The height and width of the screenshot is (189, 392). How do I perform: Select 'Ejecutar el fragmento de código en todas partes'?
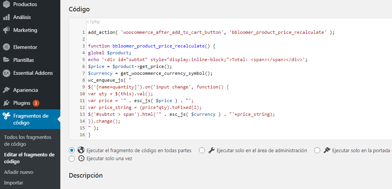coord(72,151)
